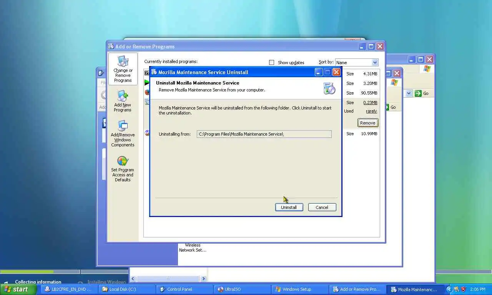492x295 pixels.
Task: Switch to Windows Setup taskbar item
Action: coord(300,289)
